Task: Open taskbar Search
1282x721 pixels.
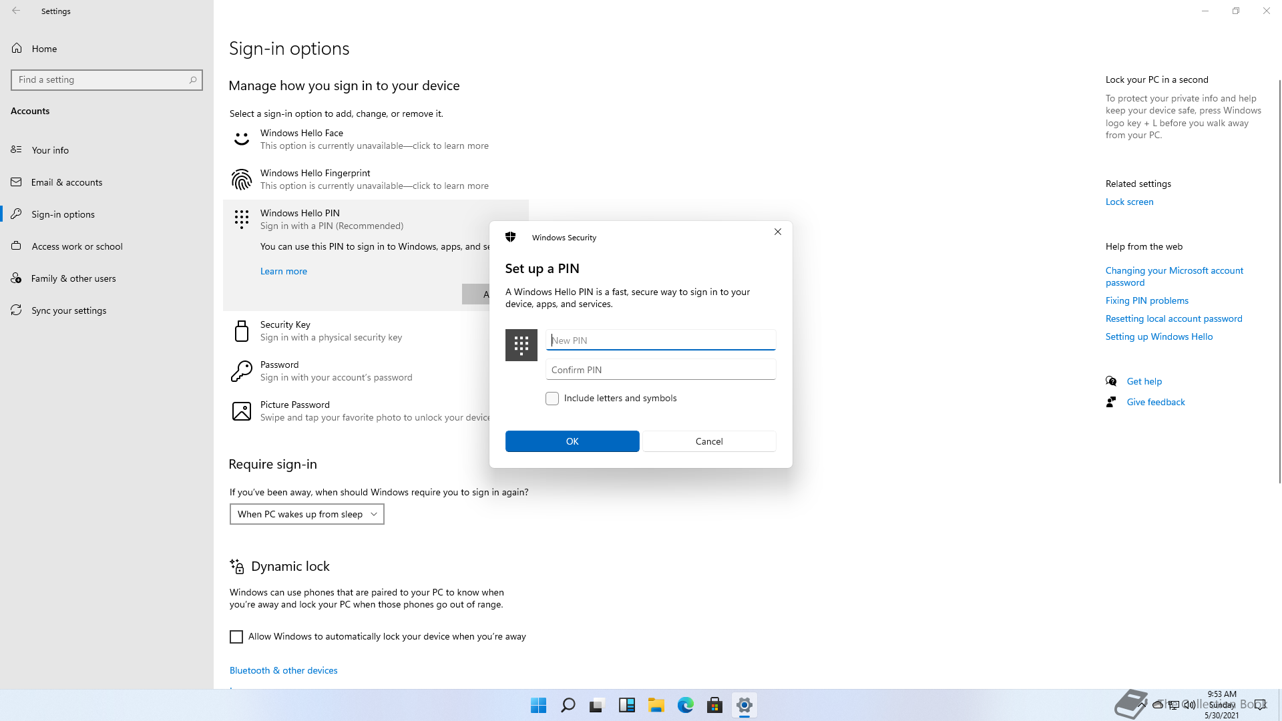Action: [x=568, y=705]
